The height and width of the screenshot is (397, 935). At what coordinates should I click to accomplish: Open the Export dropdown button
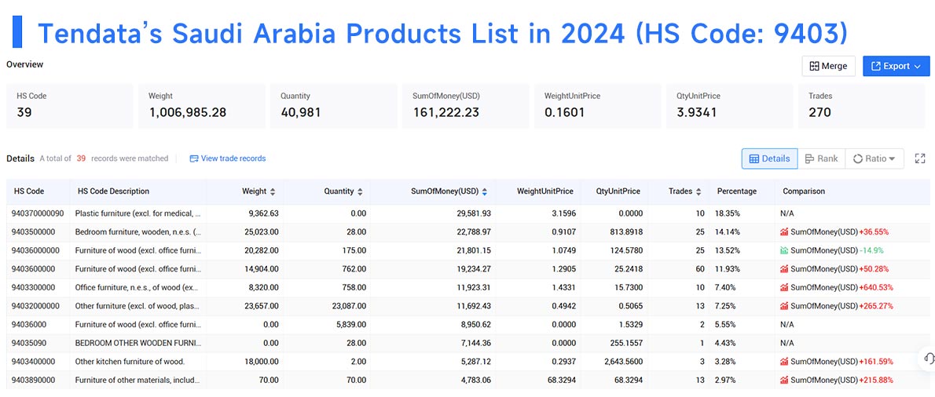coord(896,66)
